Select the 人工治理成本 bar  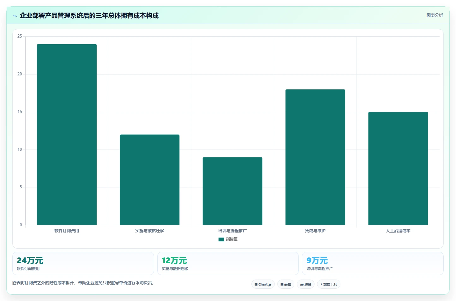point(398,168)
